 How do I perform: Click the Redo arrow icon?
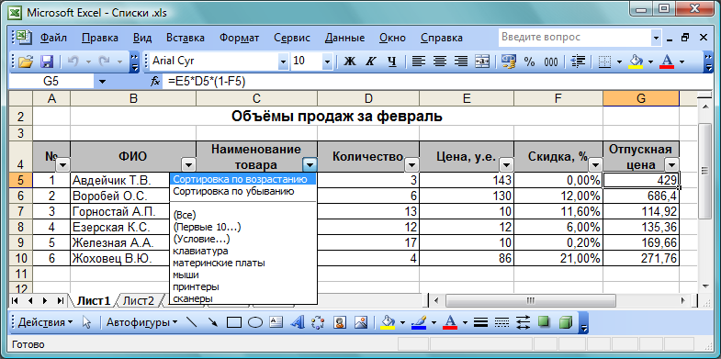coord(105,62)
